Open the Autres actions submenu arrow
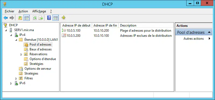 (x=209, y=39)
